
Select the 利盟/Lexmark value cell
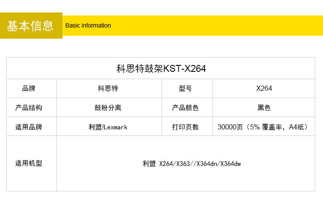pos(108,127)
